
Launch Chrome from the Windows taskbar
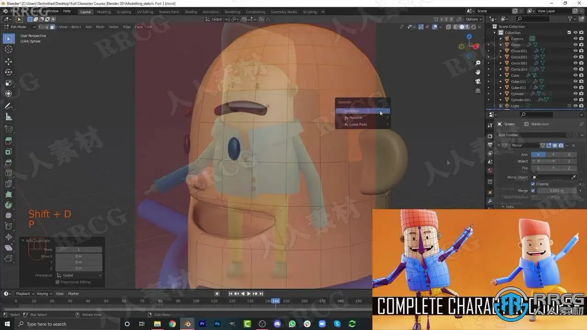(172, 324)
